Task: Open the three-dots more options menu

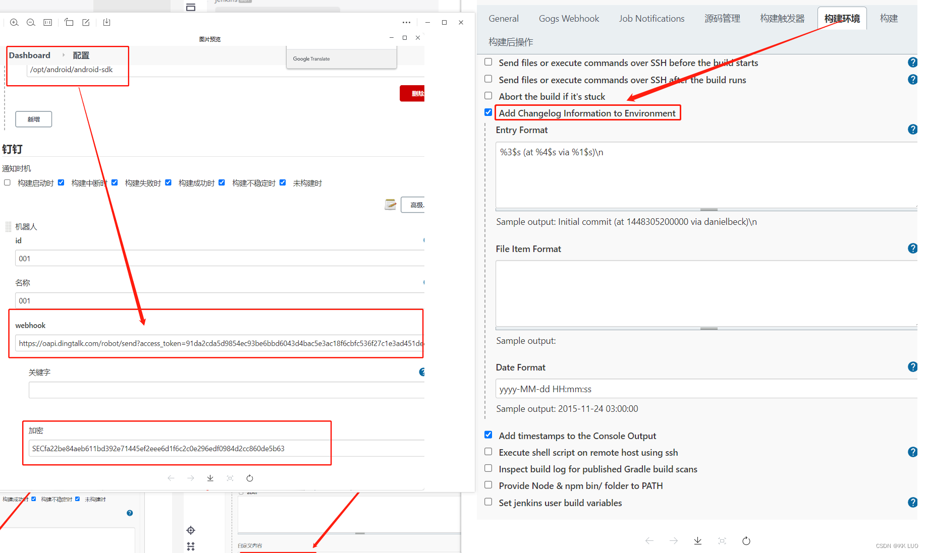Action: (406, 23)
